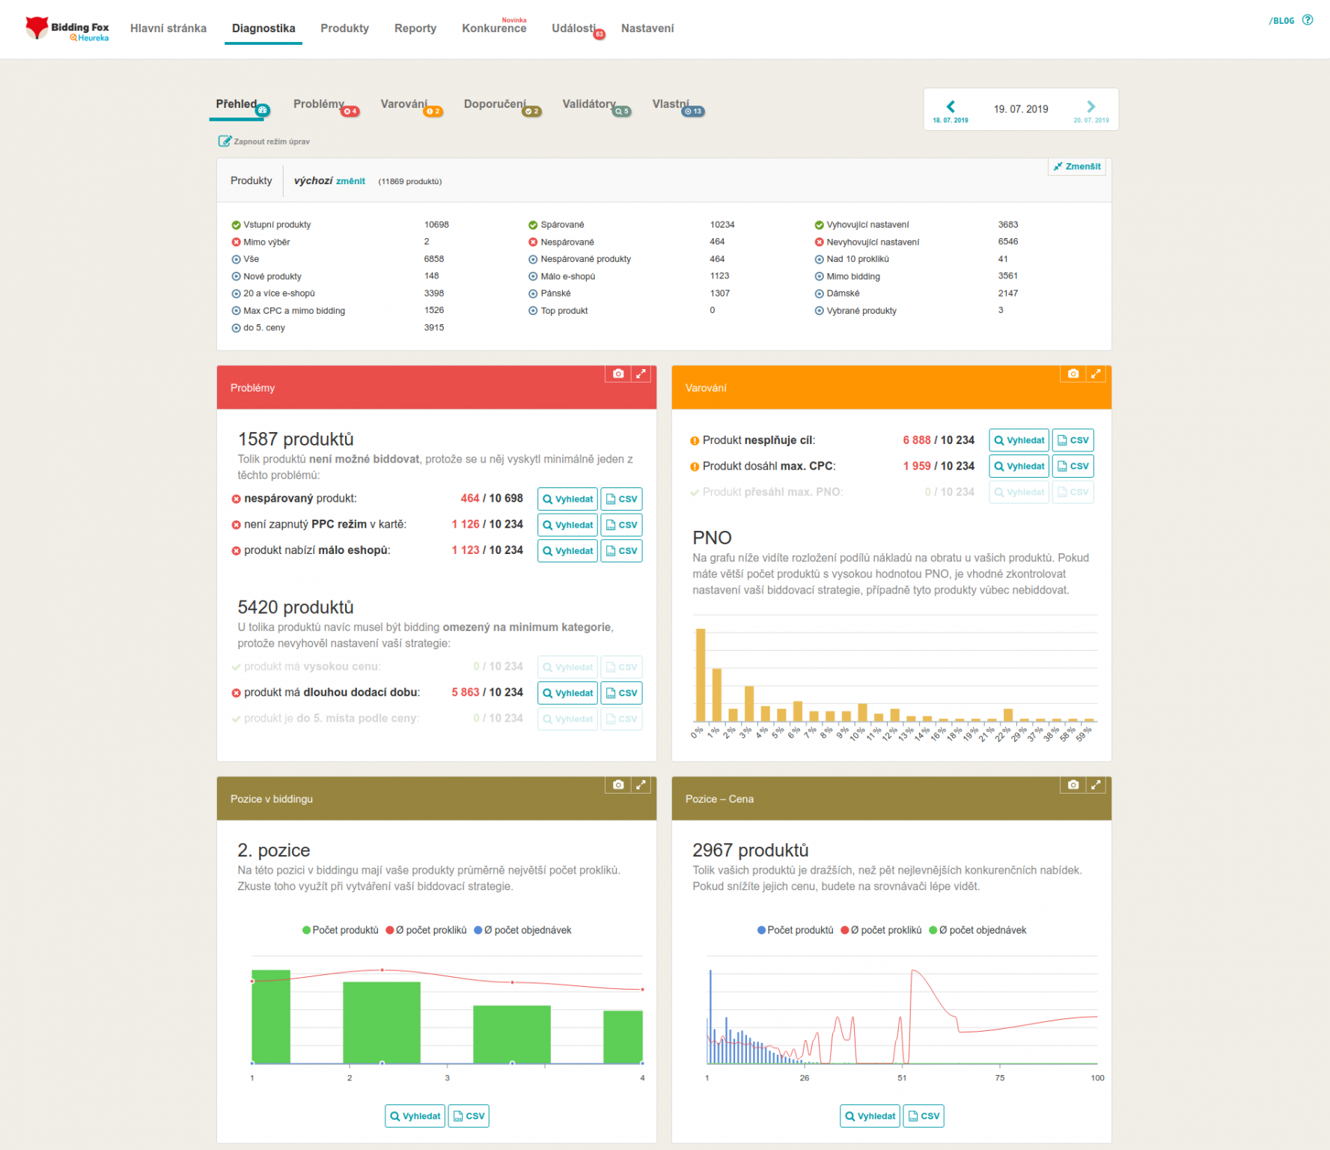Open Produkty in top navigation
The image size is (1330, 1150).
(x=344, y=28)
